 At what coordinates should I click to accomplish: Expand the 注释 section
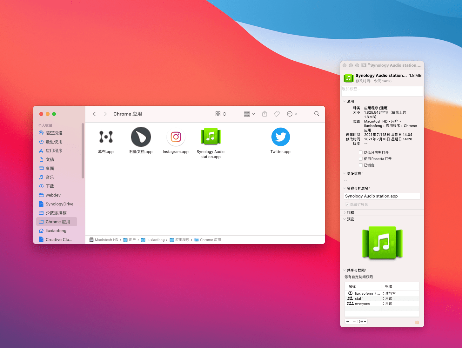(x=345, y=213)
